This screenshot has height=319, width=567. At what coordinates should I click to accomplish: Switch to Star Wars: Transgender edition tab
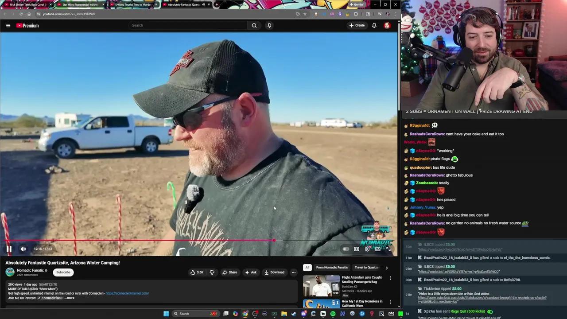point(80,4)
